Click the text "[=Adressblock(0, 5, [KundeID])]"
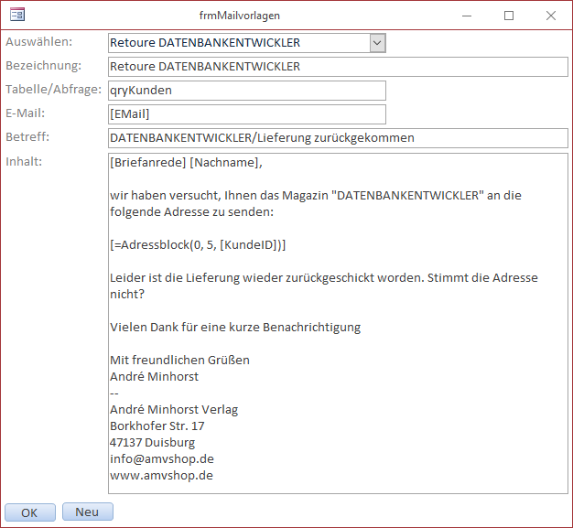 (198, 245)
